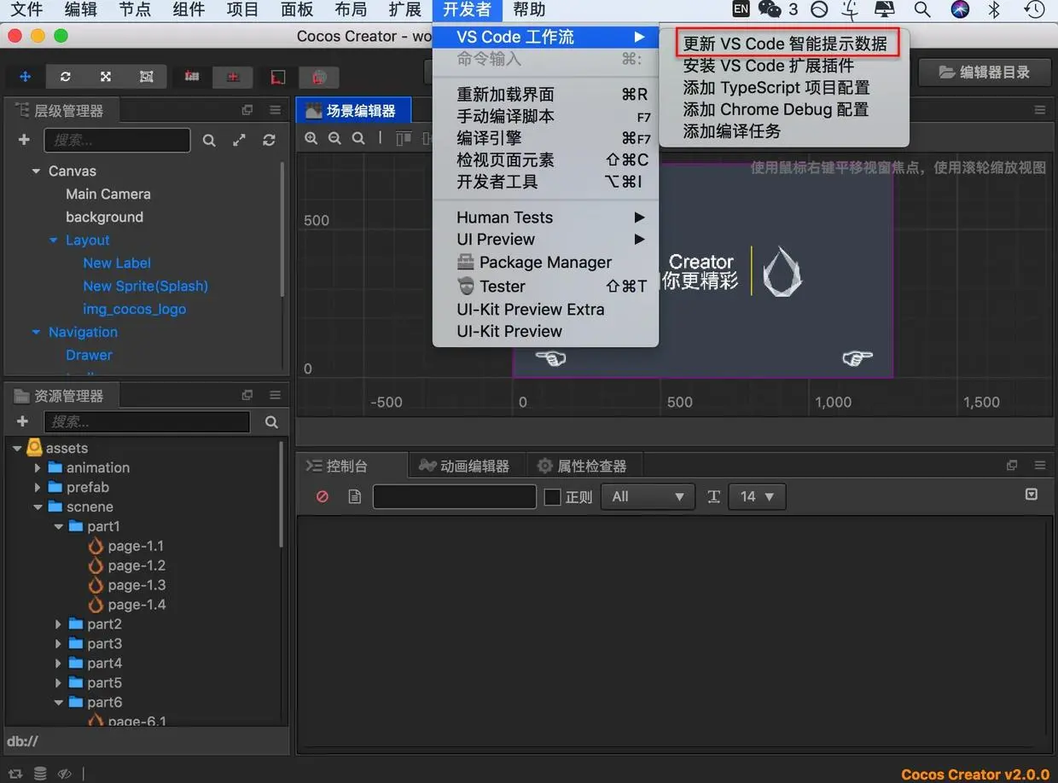Image resolution: width=1058 pixels, height=783 pixels.
Task: Select the Rotate transform tool
Action: [65, 76]
